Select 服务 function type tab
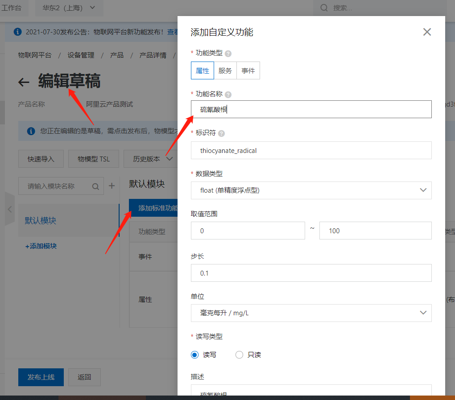Screen dimensions: 455x400 pos(225,70)
